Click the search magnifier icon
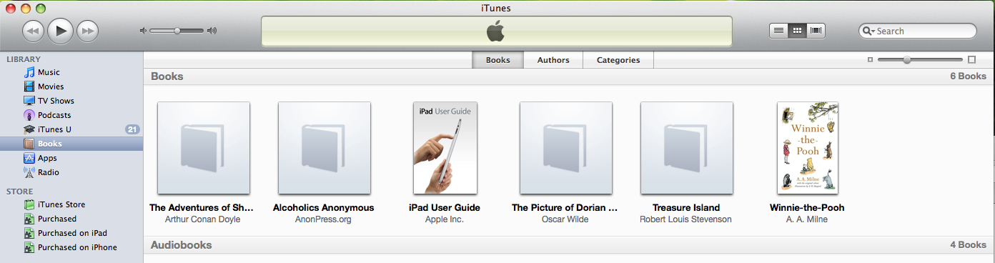Viewport: 995px width, 263px height. 868,31
